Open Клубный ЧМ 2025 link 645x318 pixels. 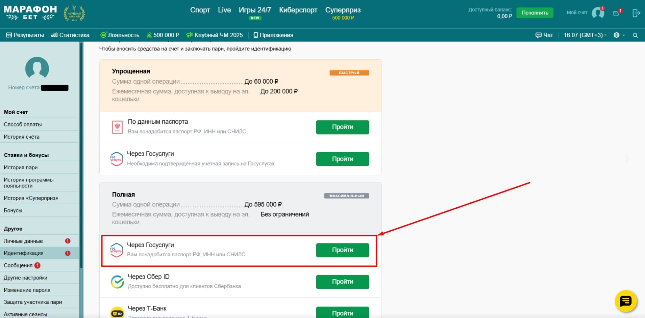(215, 35)
